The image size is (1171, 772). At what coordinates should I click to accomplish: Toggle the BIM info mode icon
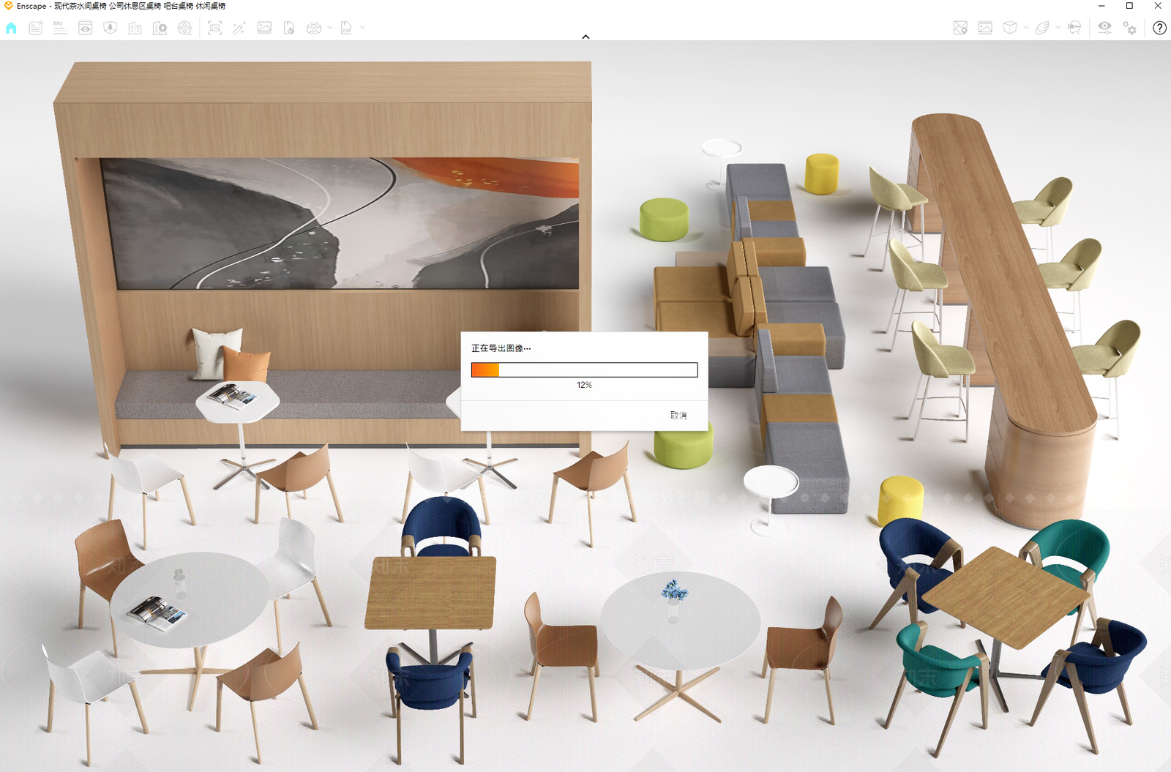60,28
